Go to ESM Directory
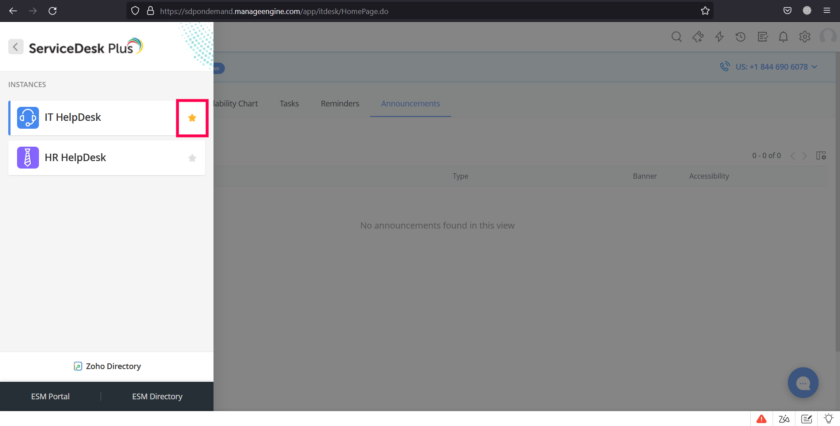Image resolution: width=840 pixels, height=426 pixels. (157, 397)
